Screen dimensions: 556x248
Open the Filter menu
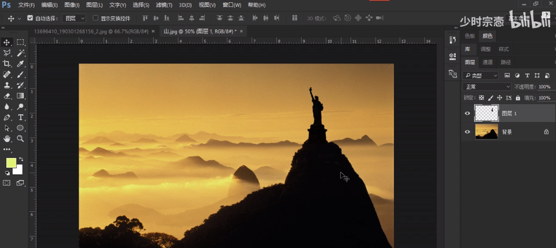164,5
